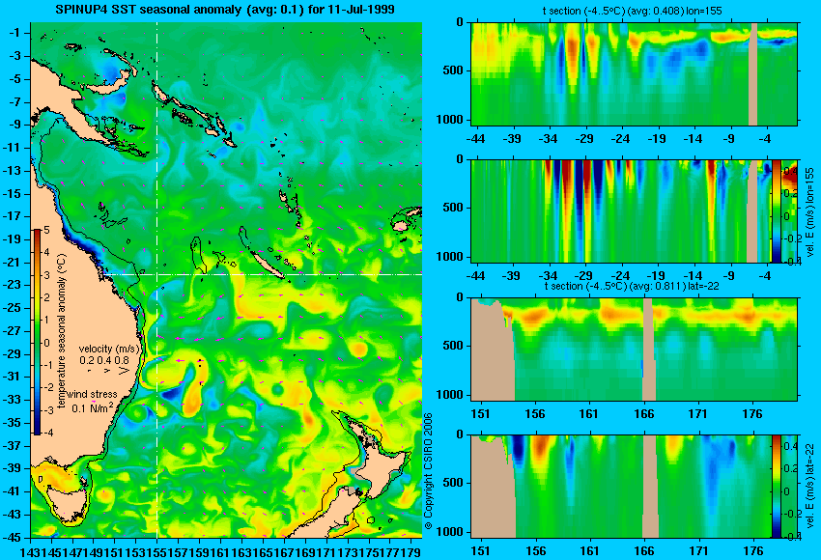The image size is (821, 560).
Task: Click the "t section (avg: 0.408) lon=155" title
Action: pyautogui.click(x=632, y=11)
